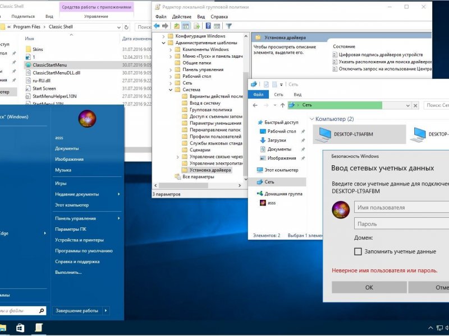Click the username input field
The height and width of the screenshot is (336, 449).
(x=401, y=207)
